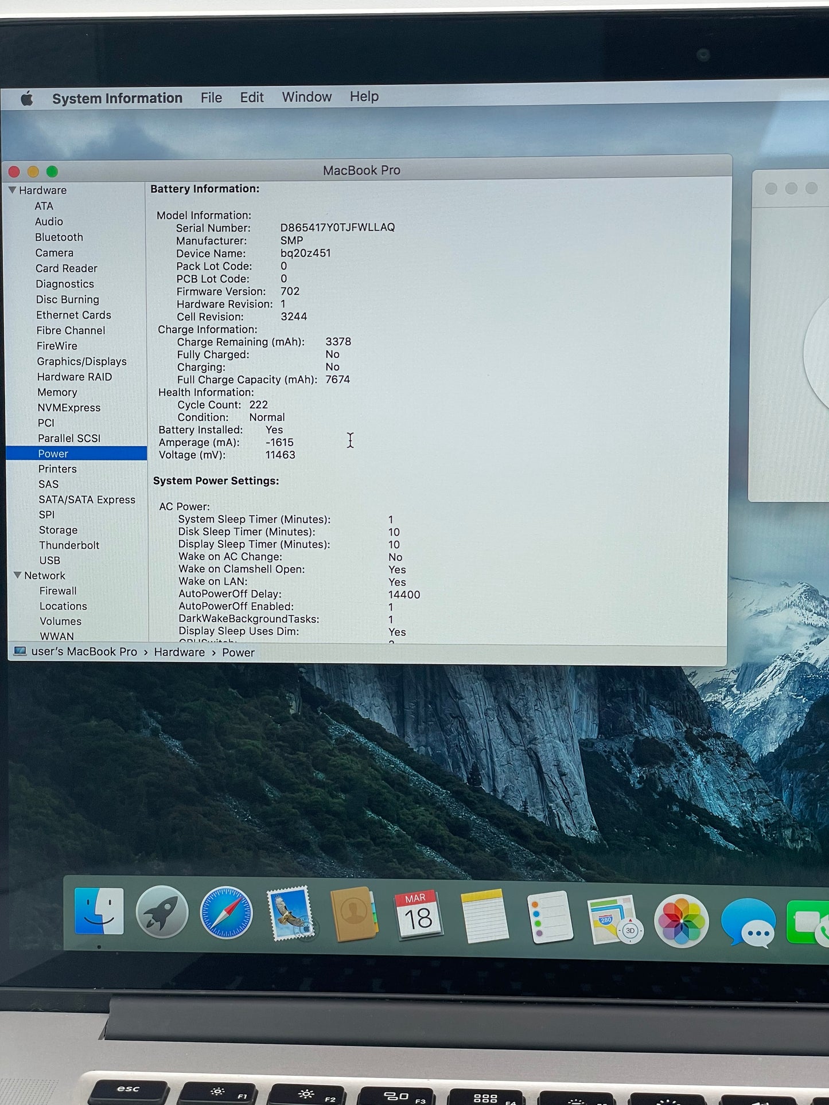Open Mail stamp icon in dock
The height and width of the screenshot is (1105, 829).
pos(291,913)
